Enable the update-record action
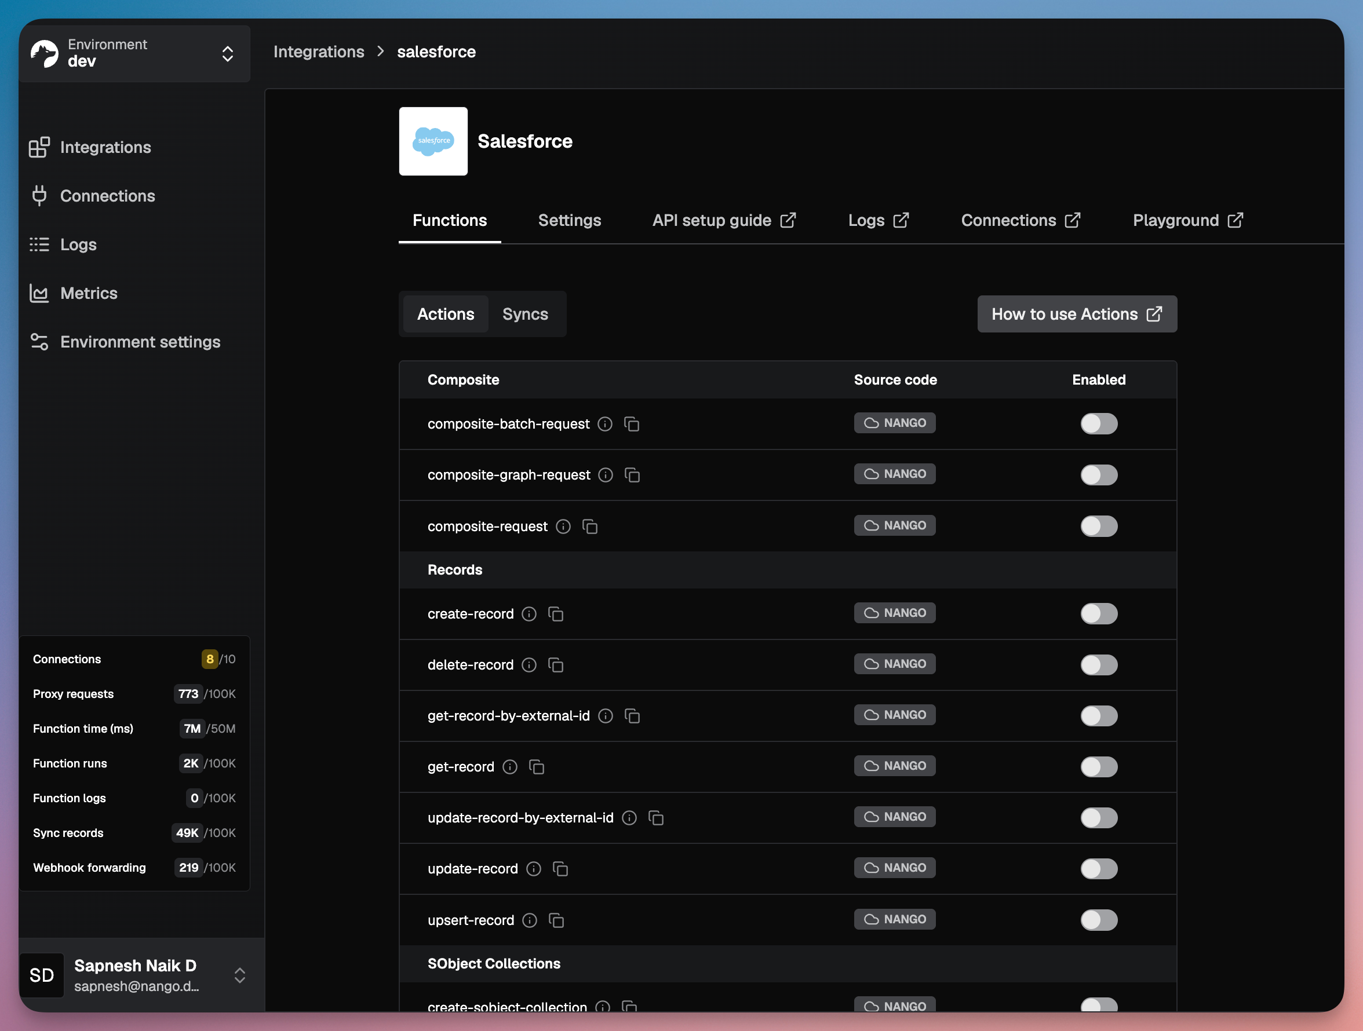 [x=1099, y=869]
